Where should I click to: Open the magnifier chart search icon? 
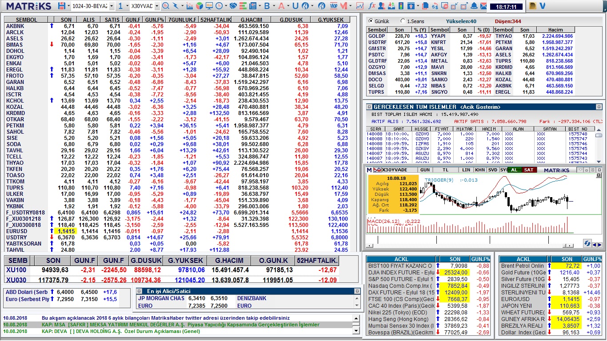[x=165, y=6]
